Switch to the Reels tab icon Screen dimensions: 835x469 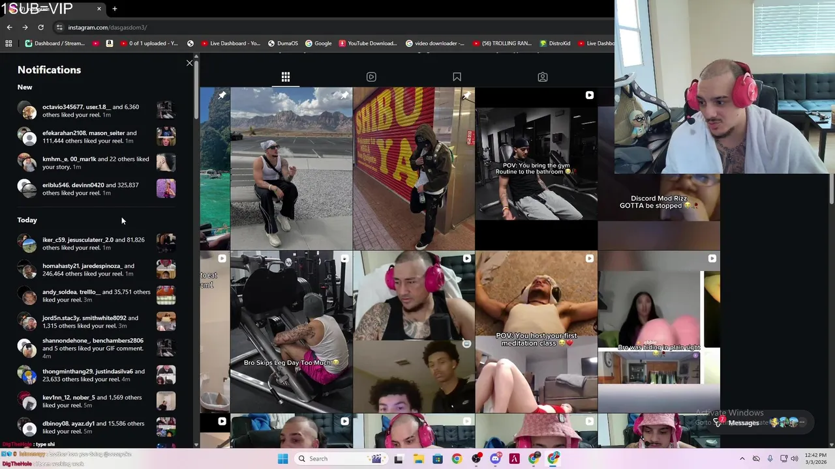[371, 77]
